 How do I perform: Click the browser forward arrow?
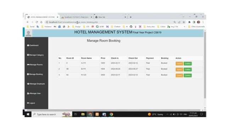tap(32, 22)
